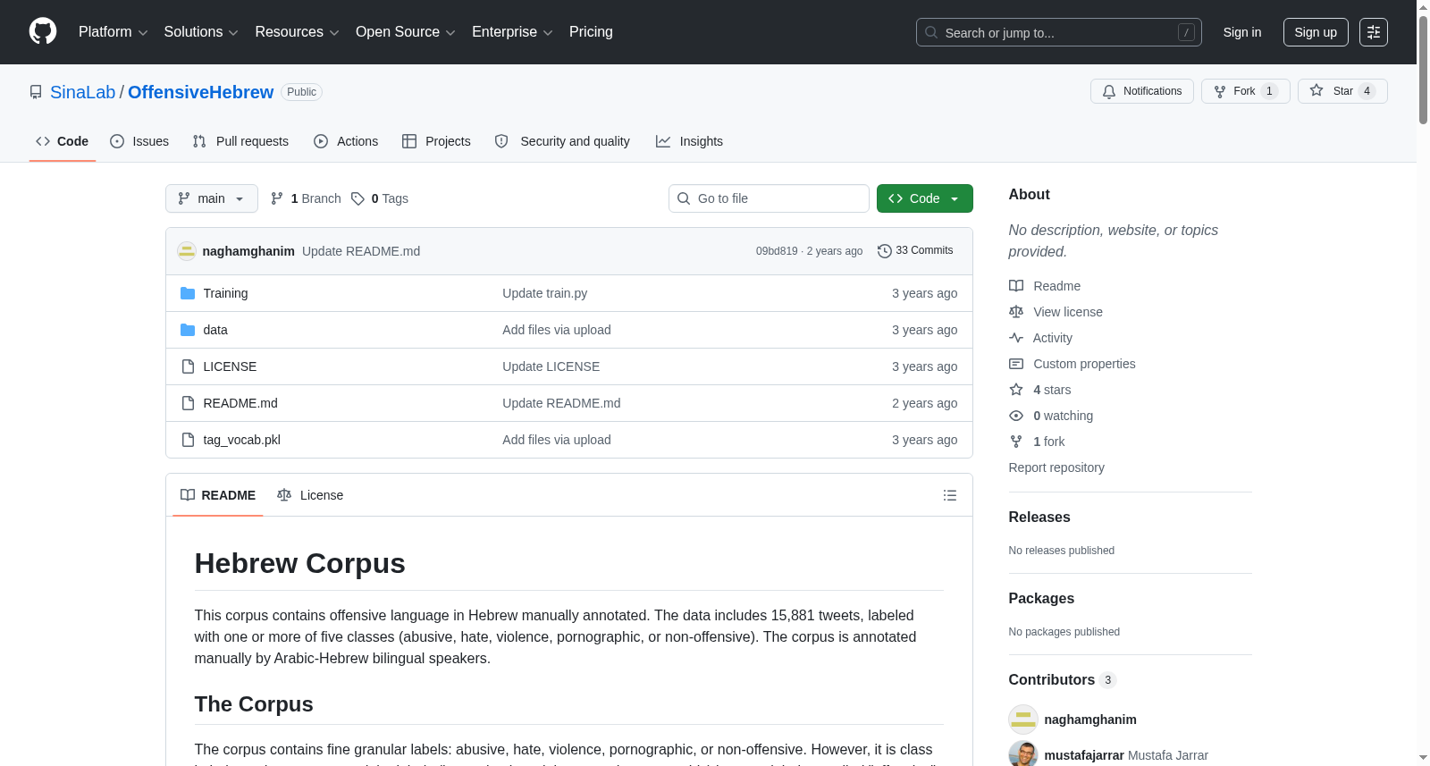Screen dimensions: 1430x766
Task: Open commit hash 09bd819
Action: click(x=777, y=251)
